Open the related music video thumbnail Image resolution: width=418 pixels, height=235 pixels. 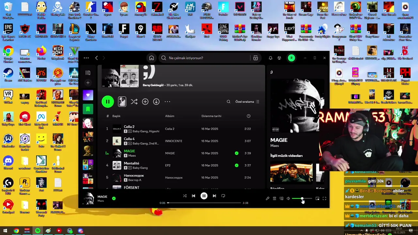291,173
